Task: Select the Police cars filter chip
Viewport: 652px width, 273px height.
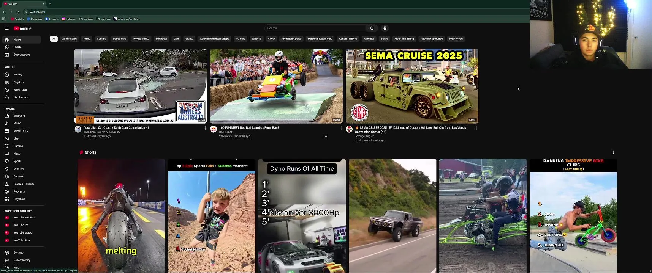Action: point(119,39)
